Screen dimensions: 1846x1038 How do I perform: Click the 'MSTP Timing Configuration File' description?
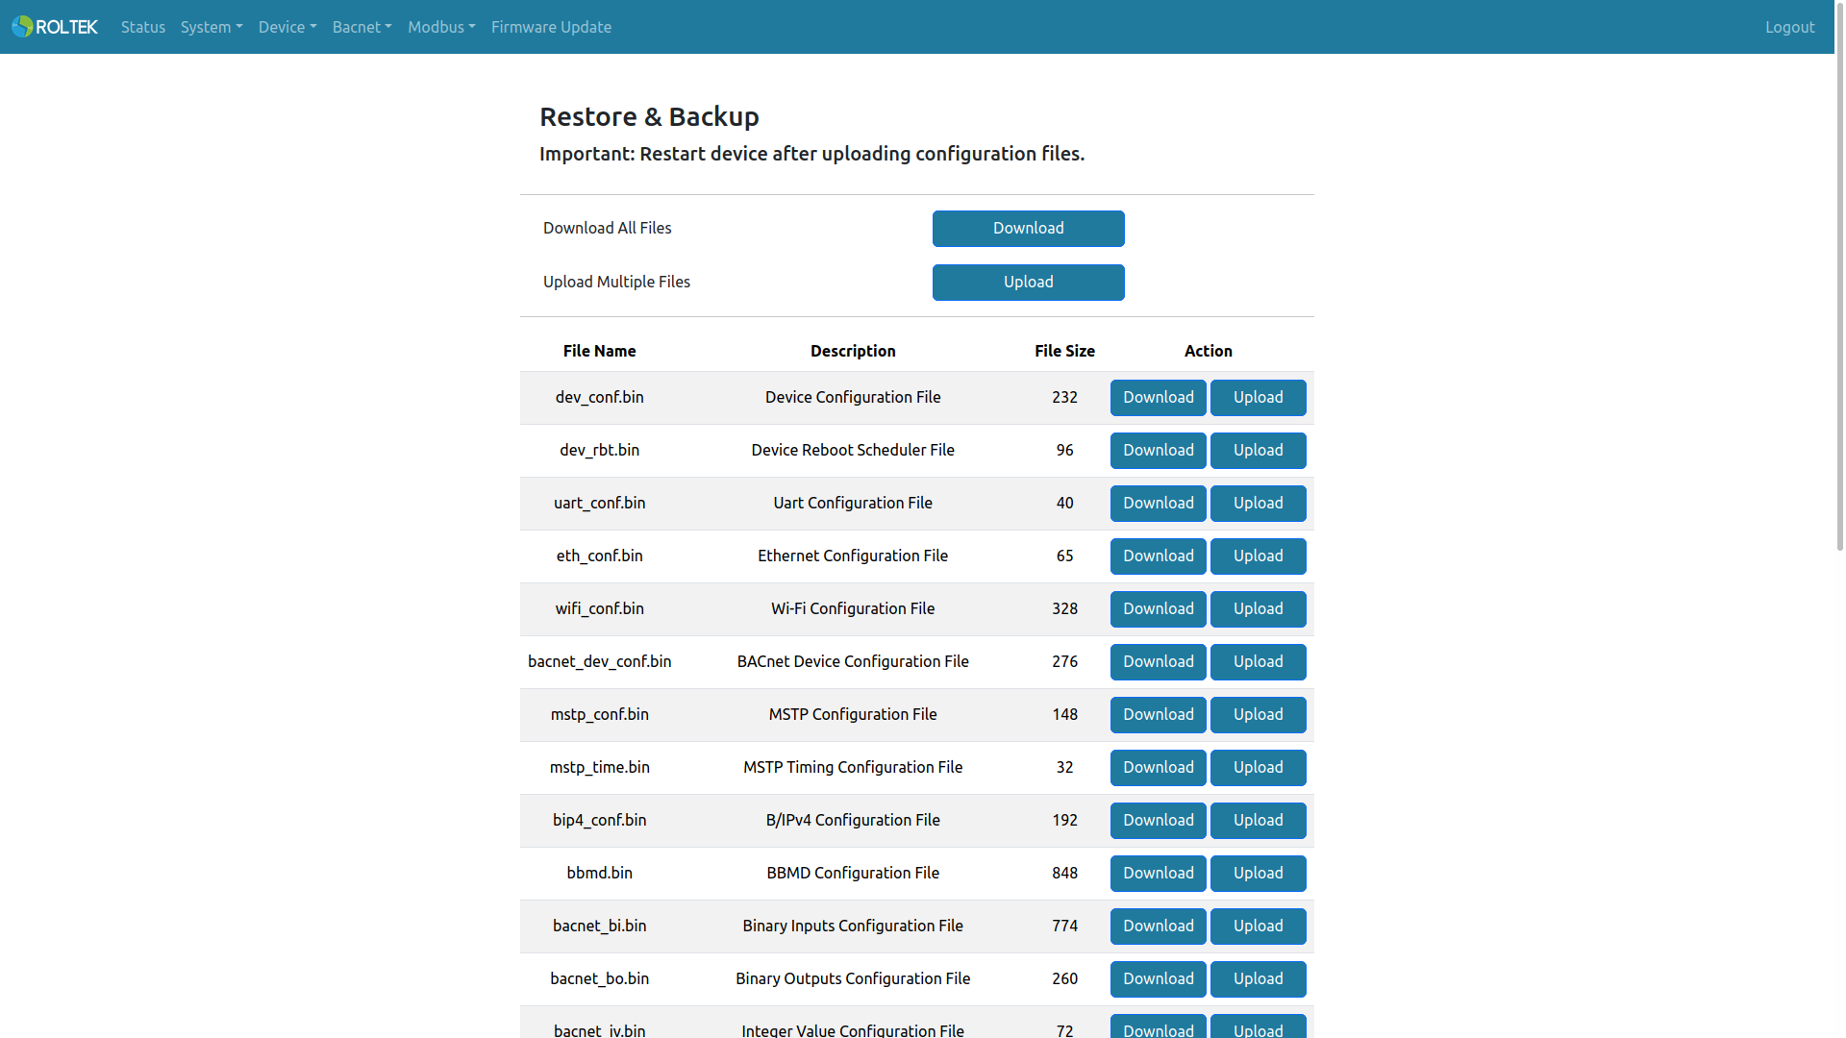(853, 768)
